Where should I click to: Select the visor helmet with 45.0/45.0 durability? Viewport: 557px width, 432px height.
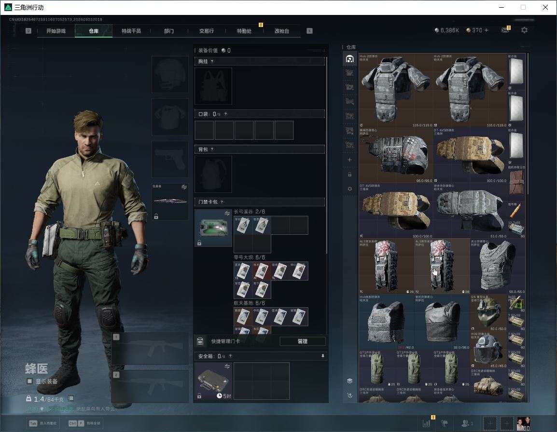(x=488, y=349)
